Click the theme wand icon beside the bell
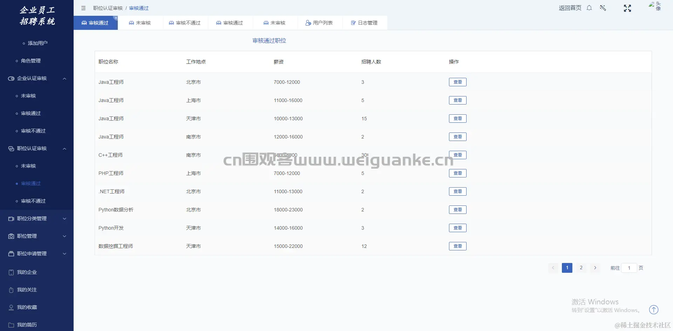This screenshot has height=331, width=673. tap(603, 8)
